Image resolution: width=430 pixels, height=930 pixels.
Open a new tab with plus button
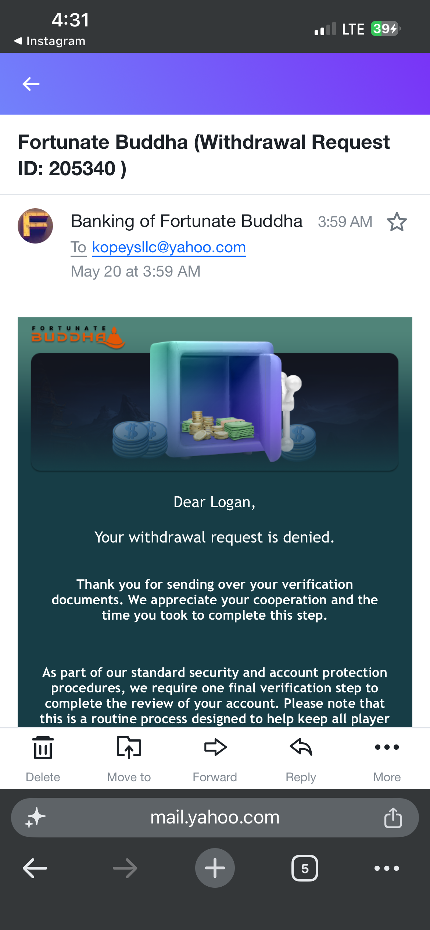pyautogui.click(x=215, y=868)
